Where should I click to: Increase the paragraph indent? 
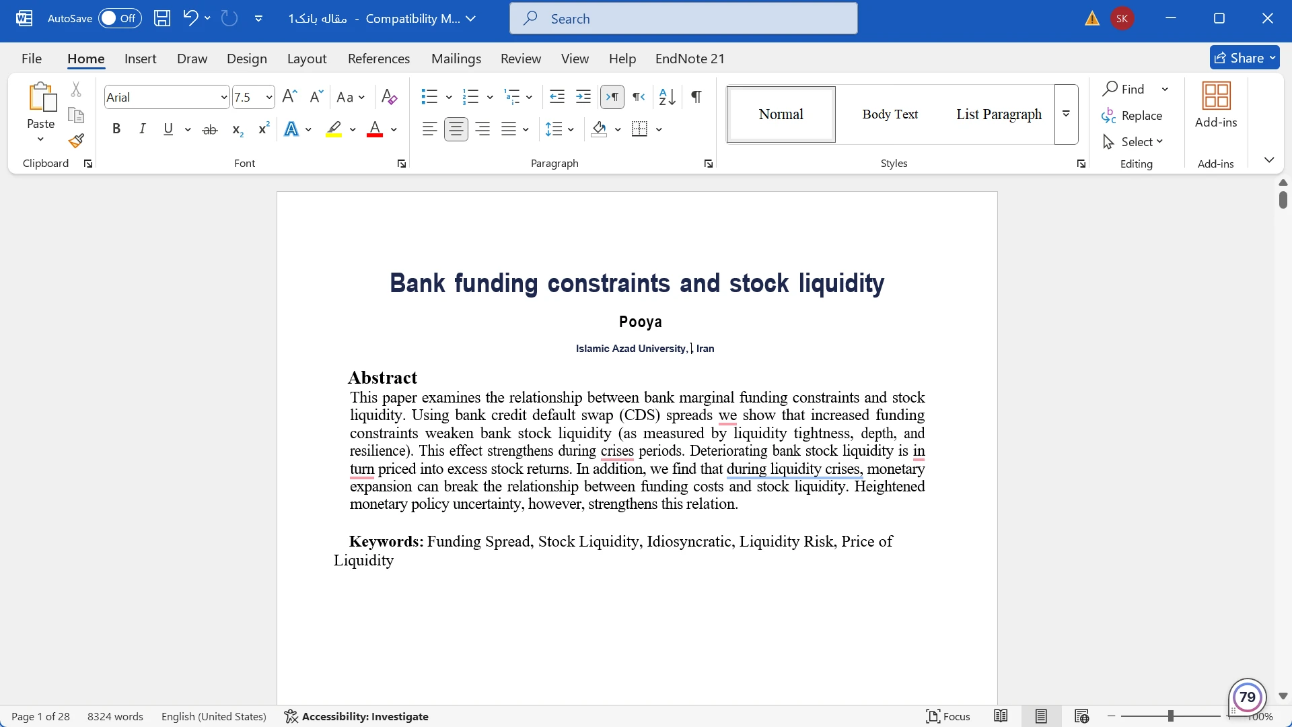point(583,97)
